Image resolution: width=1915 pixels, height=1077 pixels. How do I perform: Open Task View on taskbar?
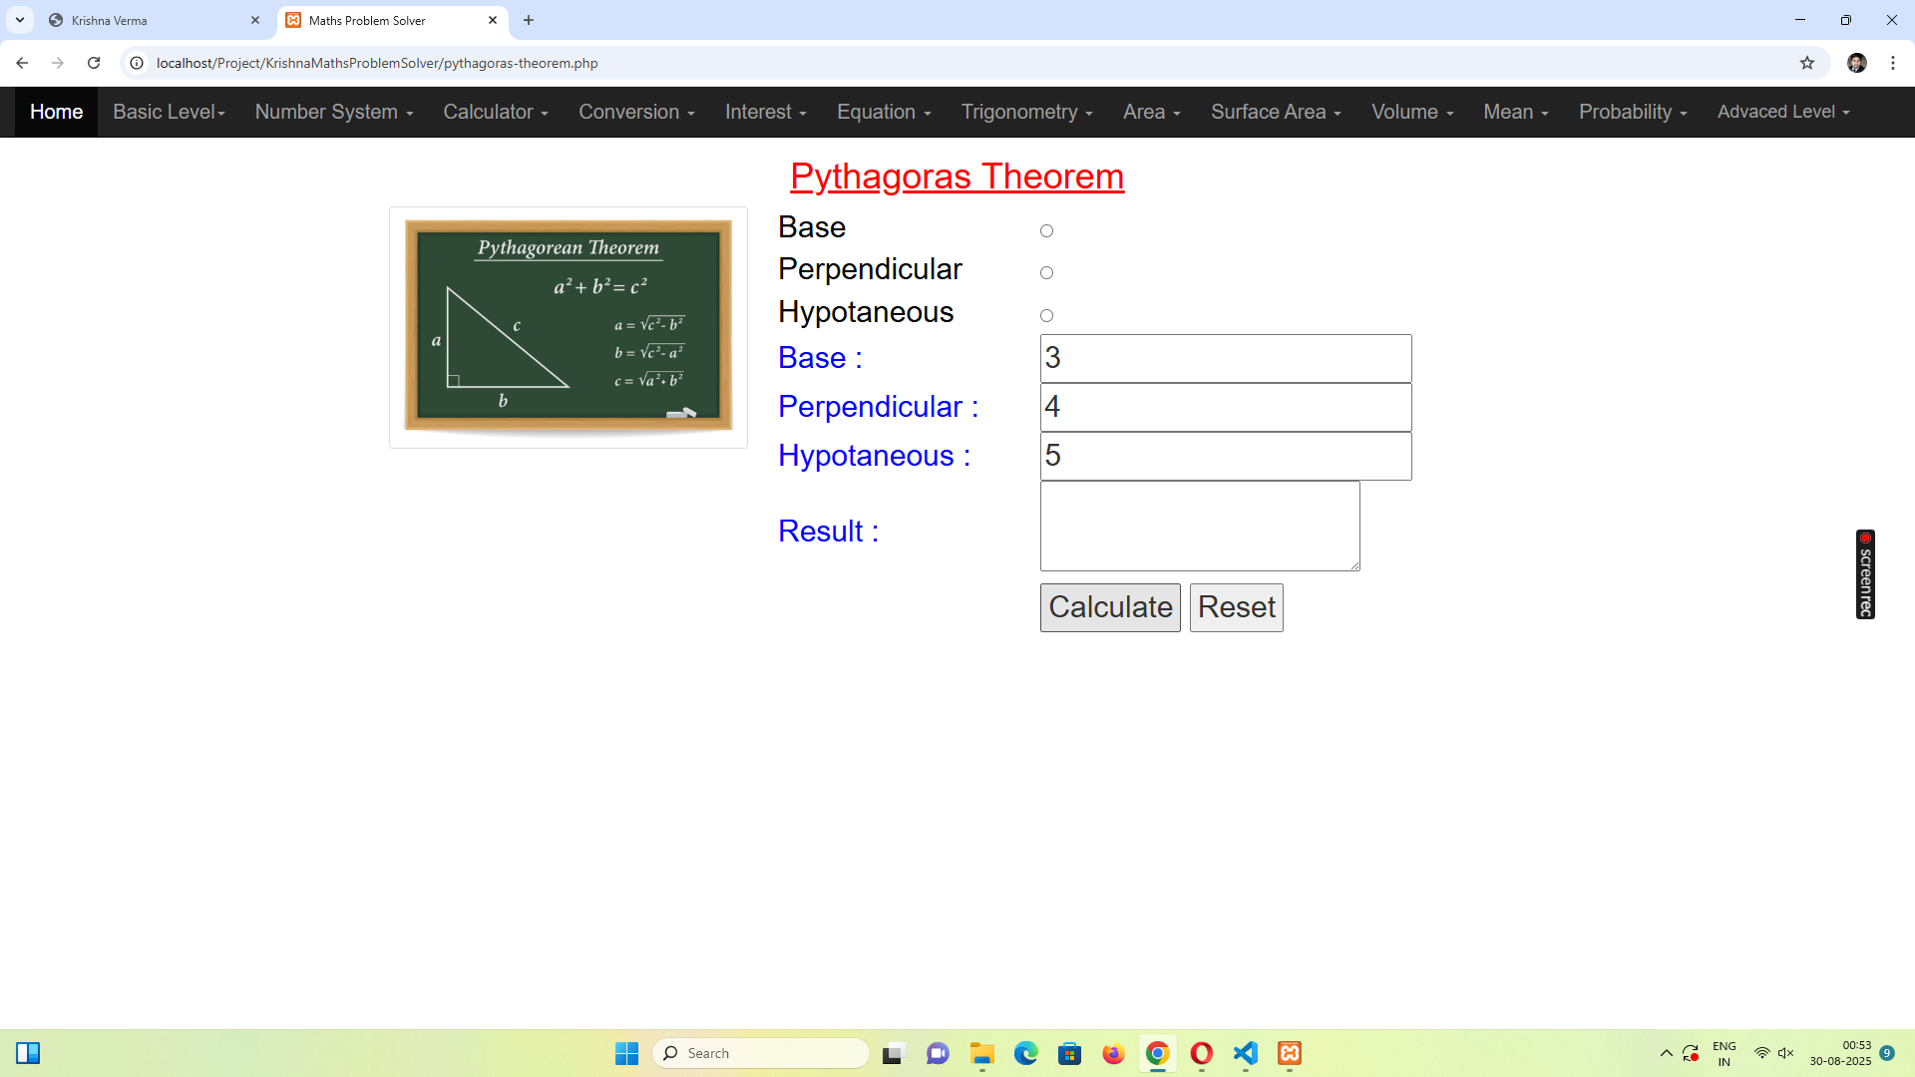pos(894,1053)
